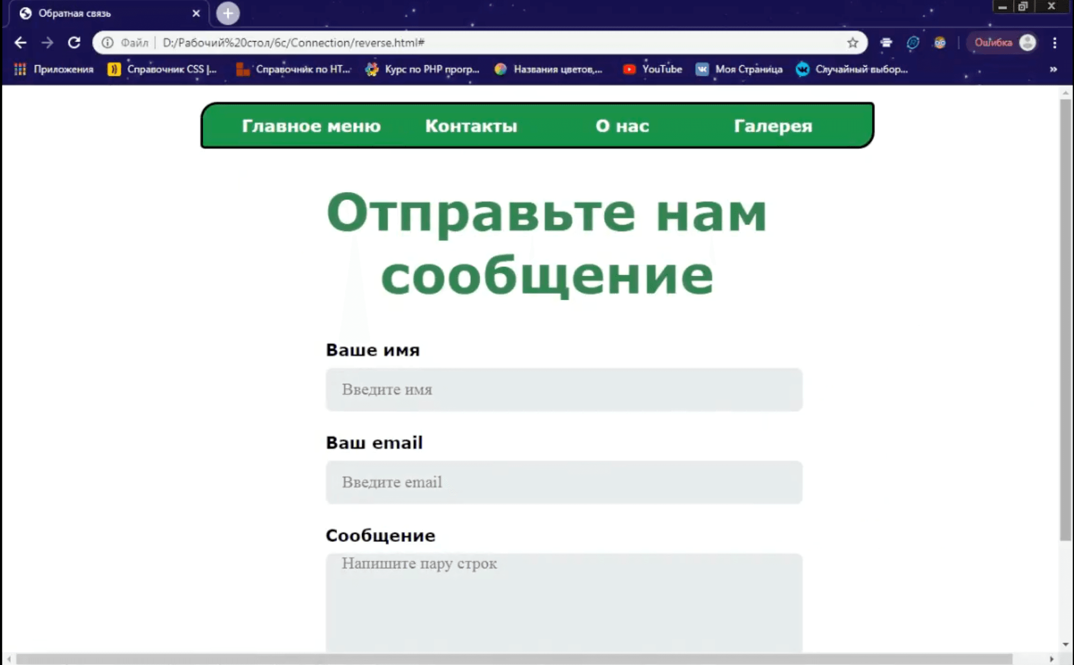The height and width of the screenshot is (665, 1074).
Task: Open Chrome's three-dot menu
Action: point(1055,43)
